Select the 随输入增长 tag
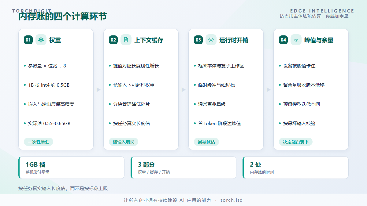 (124, 142)
